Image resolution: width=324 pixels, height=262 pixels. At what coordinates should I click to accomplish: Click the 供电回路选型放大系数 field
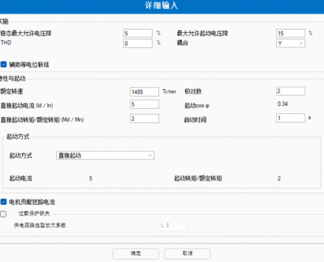174,226
